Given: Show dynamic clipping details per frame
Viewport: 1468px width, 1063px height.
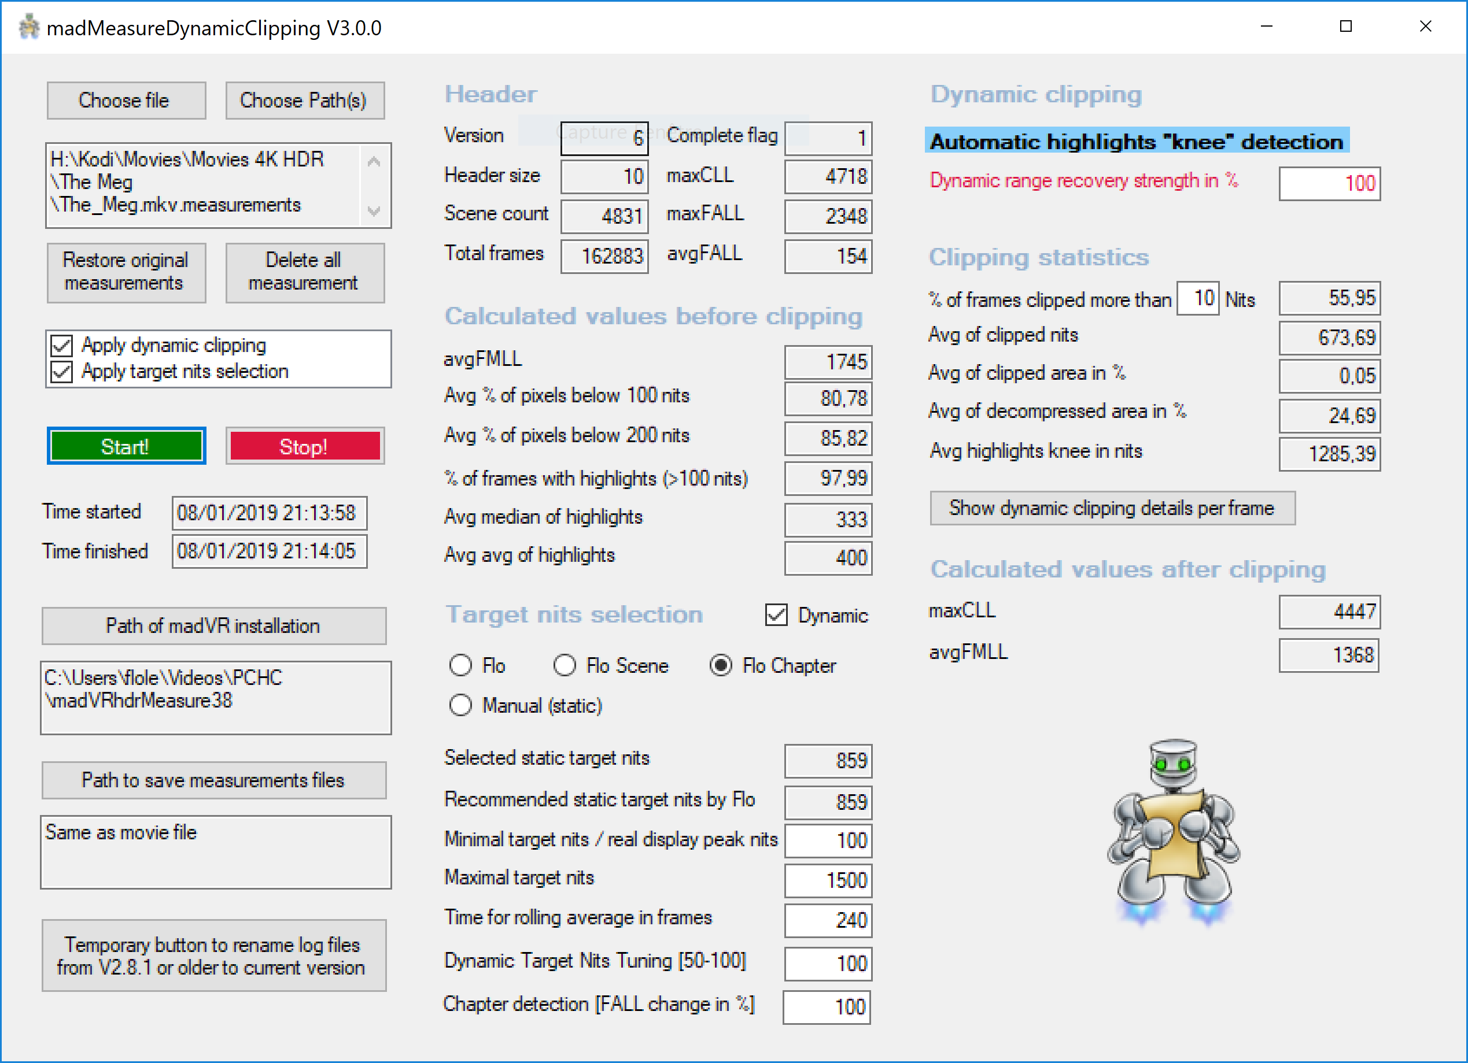Looking at the screenshot, I should pos(1113,508).
